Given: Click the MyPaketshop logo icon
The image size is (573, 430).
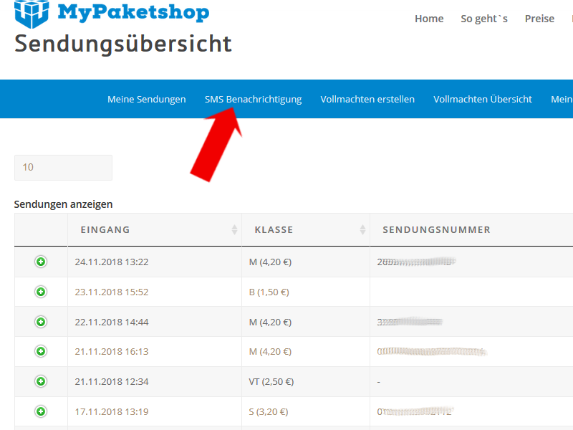Looking at the screenshot, I should tap(32, 13).
